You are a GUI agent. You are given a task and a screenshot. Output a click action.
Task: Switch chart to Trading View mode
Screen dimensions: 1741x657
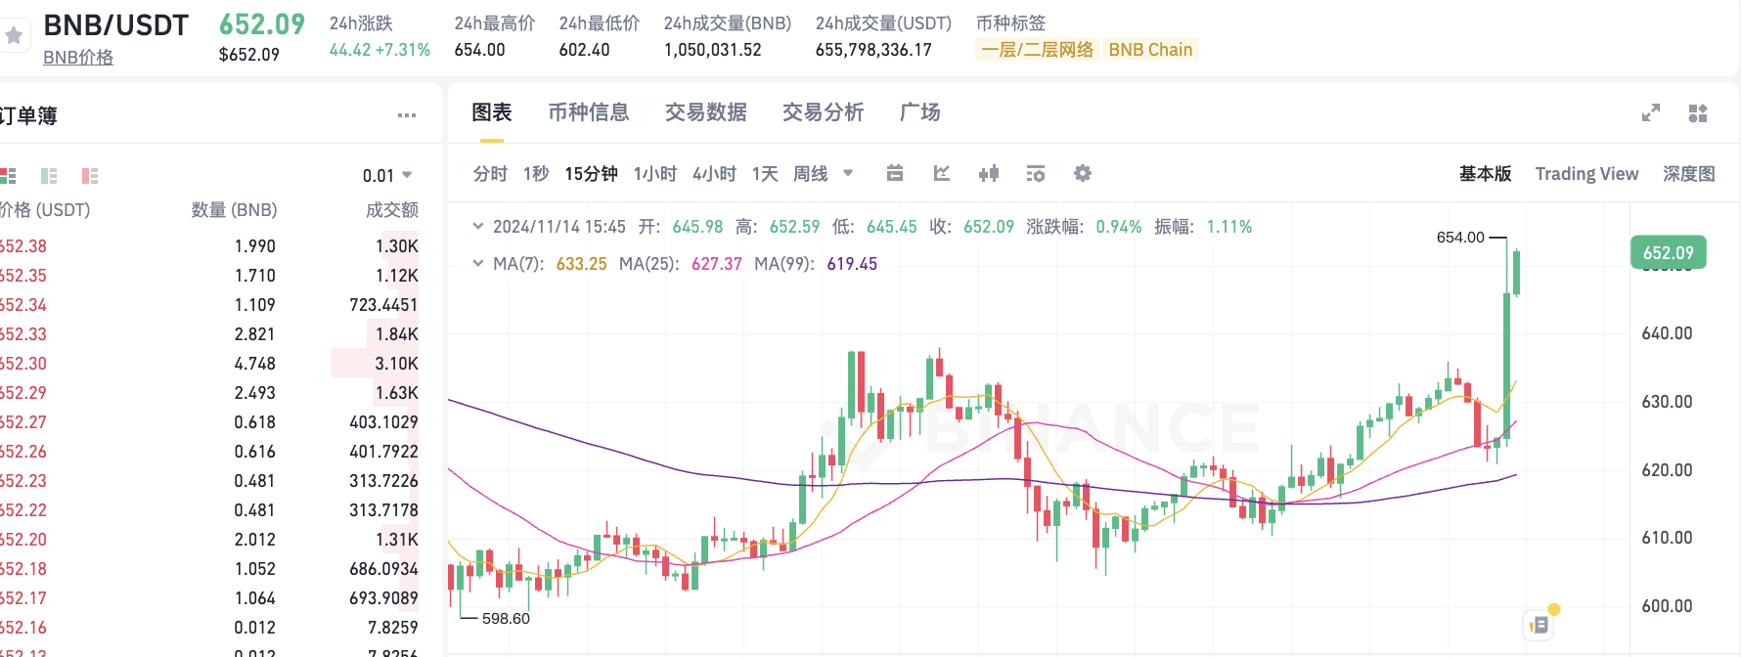[1586, 173]
